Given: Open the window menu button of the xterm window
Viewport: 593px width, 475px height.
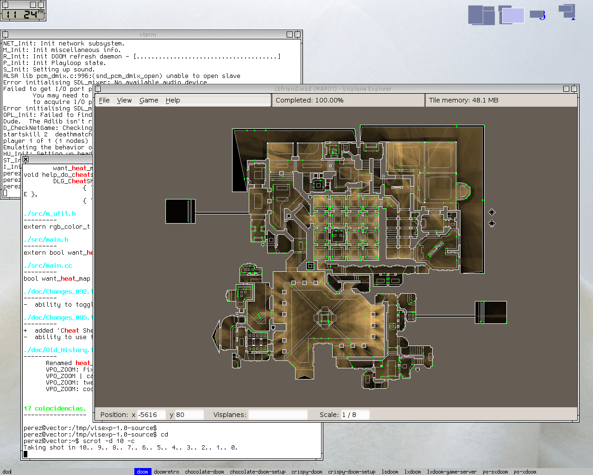Looking at the screenshot, I should click(5, 34).
